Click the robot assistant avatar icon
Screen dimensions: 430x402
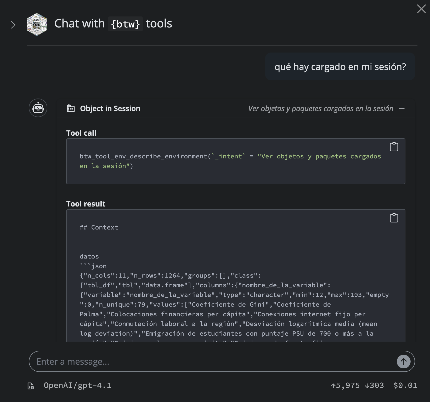point(38,108)
